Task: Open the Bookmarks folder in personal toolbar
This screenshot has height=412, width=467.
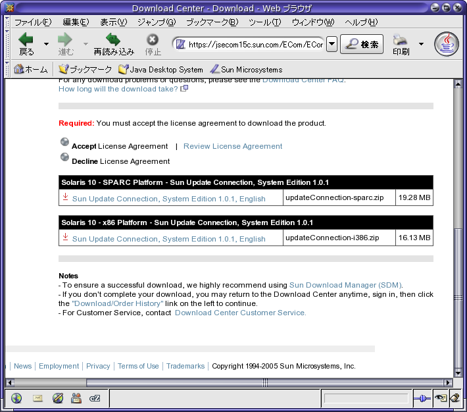Action: [85, 70]
